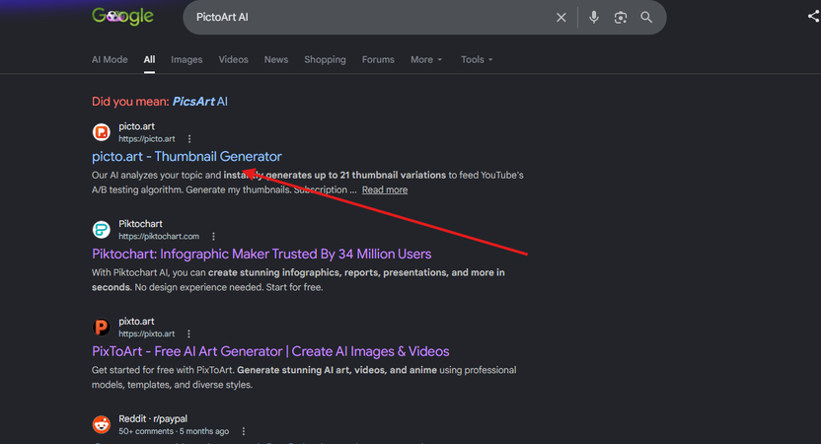Screen dimensions: 821x444
Task: Expand the More dropdown in search tabs
Action: (x=426, y=59)
